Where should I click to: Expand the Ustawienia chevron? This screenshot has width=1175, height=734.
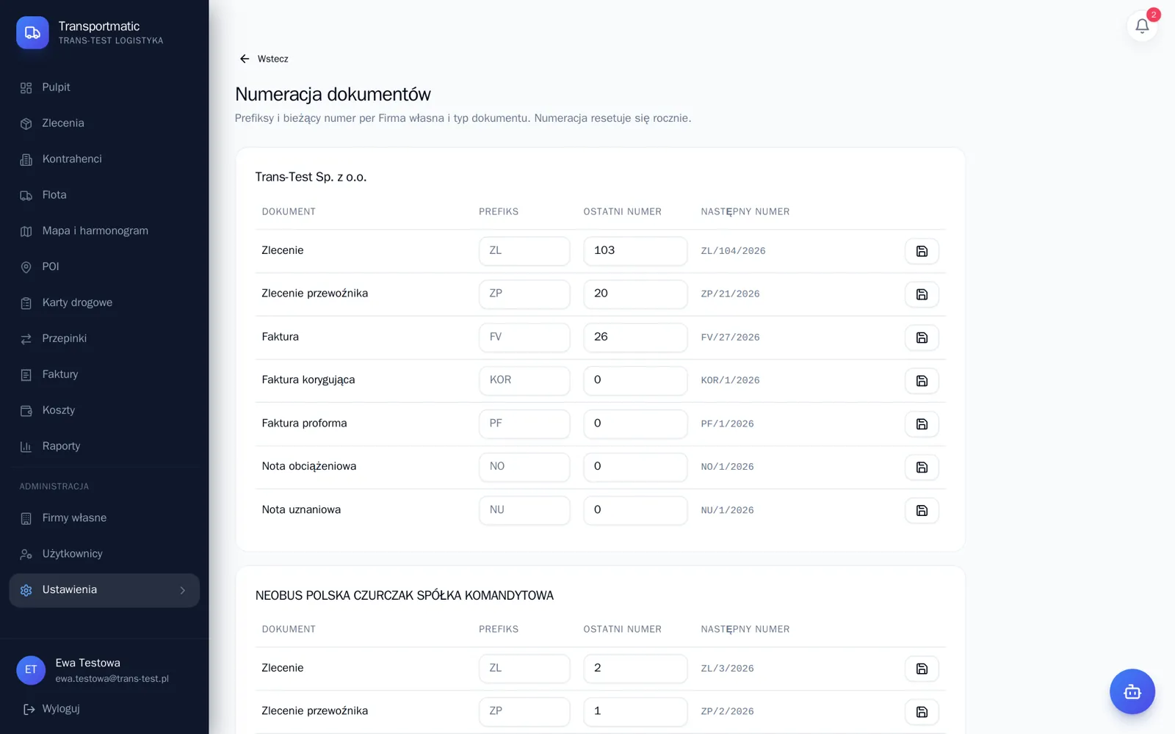(x=183, y=590)
